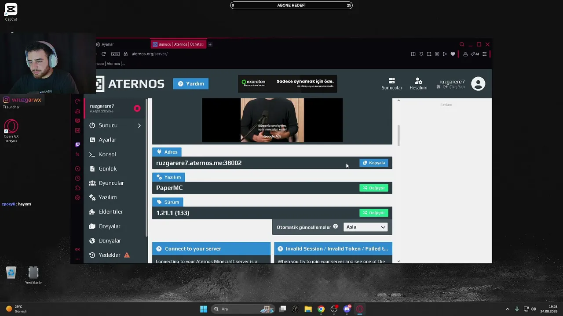Open the Twitch panel in Opera GX sidebar
This screenshot has width=563, height=316.
point(77,144)
